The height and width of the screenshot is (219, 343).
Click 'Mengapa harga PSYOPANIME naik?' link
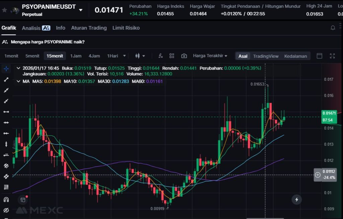coord(48,42)
